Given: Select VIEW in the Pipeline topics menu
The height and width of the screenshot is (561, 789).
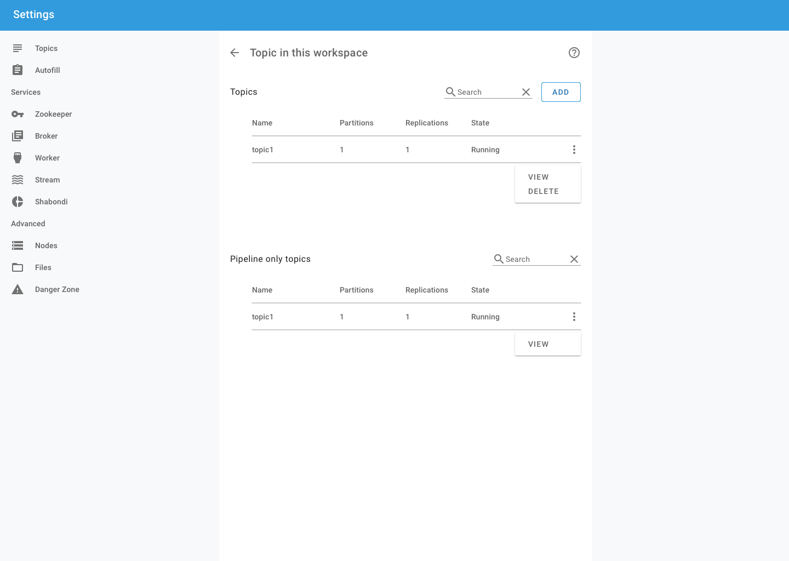Looking at the screenshot, I should pyautogui.click(x=538, y=344).
